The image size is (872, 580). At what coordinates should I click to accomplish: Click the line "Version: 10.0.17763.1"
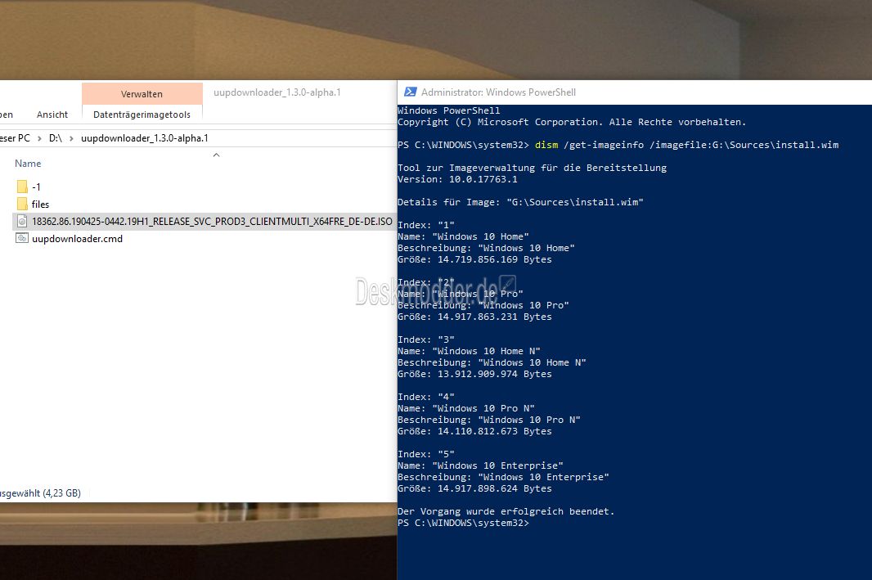click(x=458, y=179)
